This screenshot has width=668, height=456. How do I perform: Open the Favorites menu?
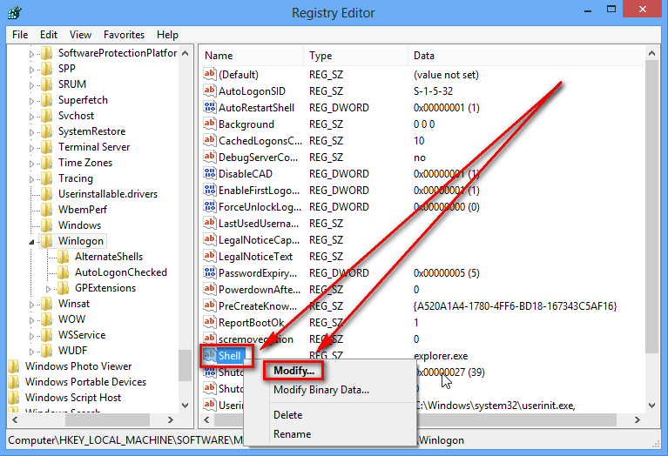click(124, 35)
